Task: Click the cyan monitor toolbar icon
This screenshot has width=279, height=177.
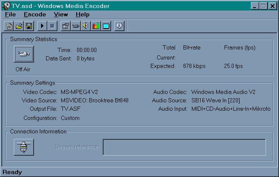Action: 106,26
